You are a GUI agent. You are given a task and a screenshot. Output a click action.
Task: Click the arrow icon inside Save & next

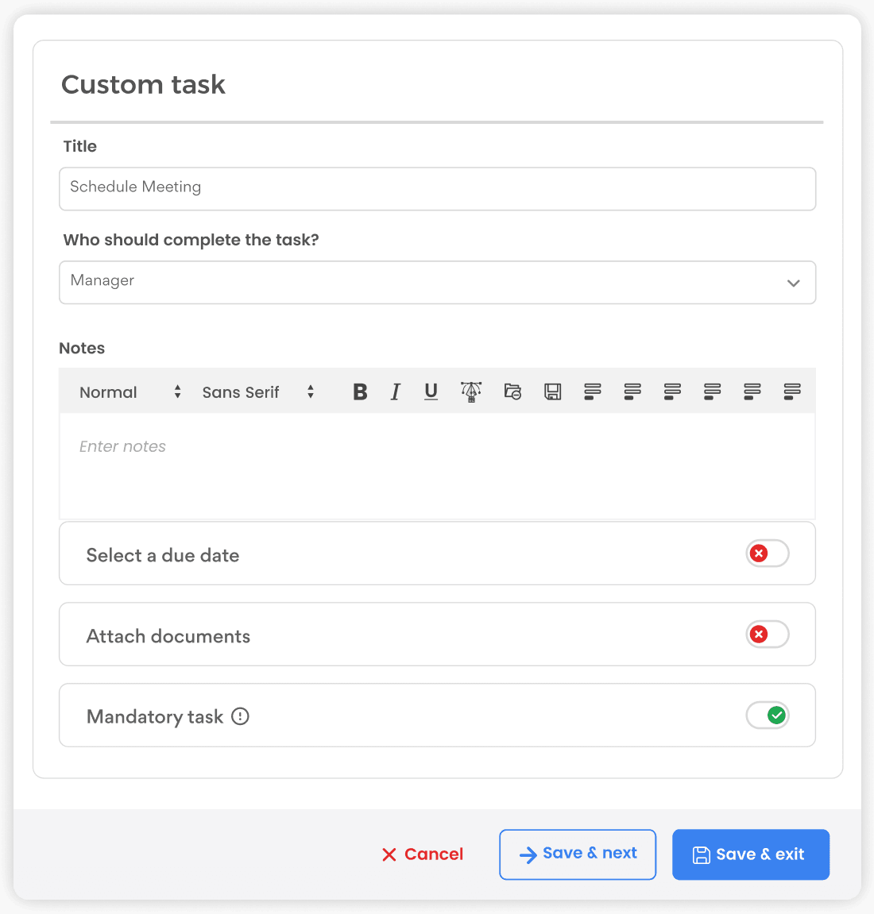527,854
